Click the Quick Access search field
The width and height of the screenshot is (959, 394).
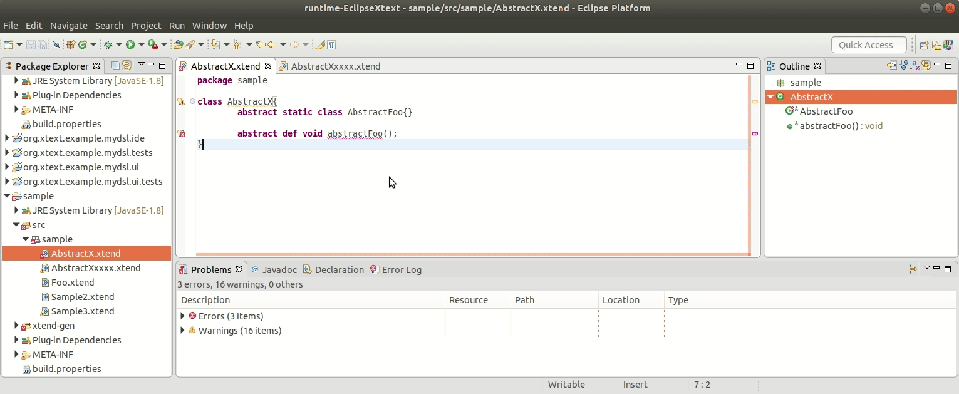pos(869,45)
